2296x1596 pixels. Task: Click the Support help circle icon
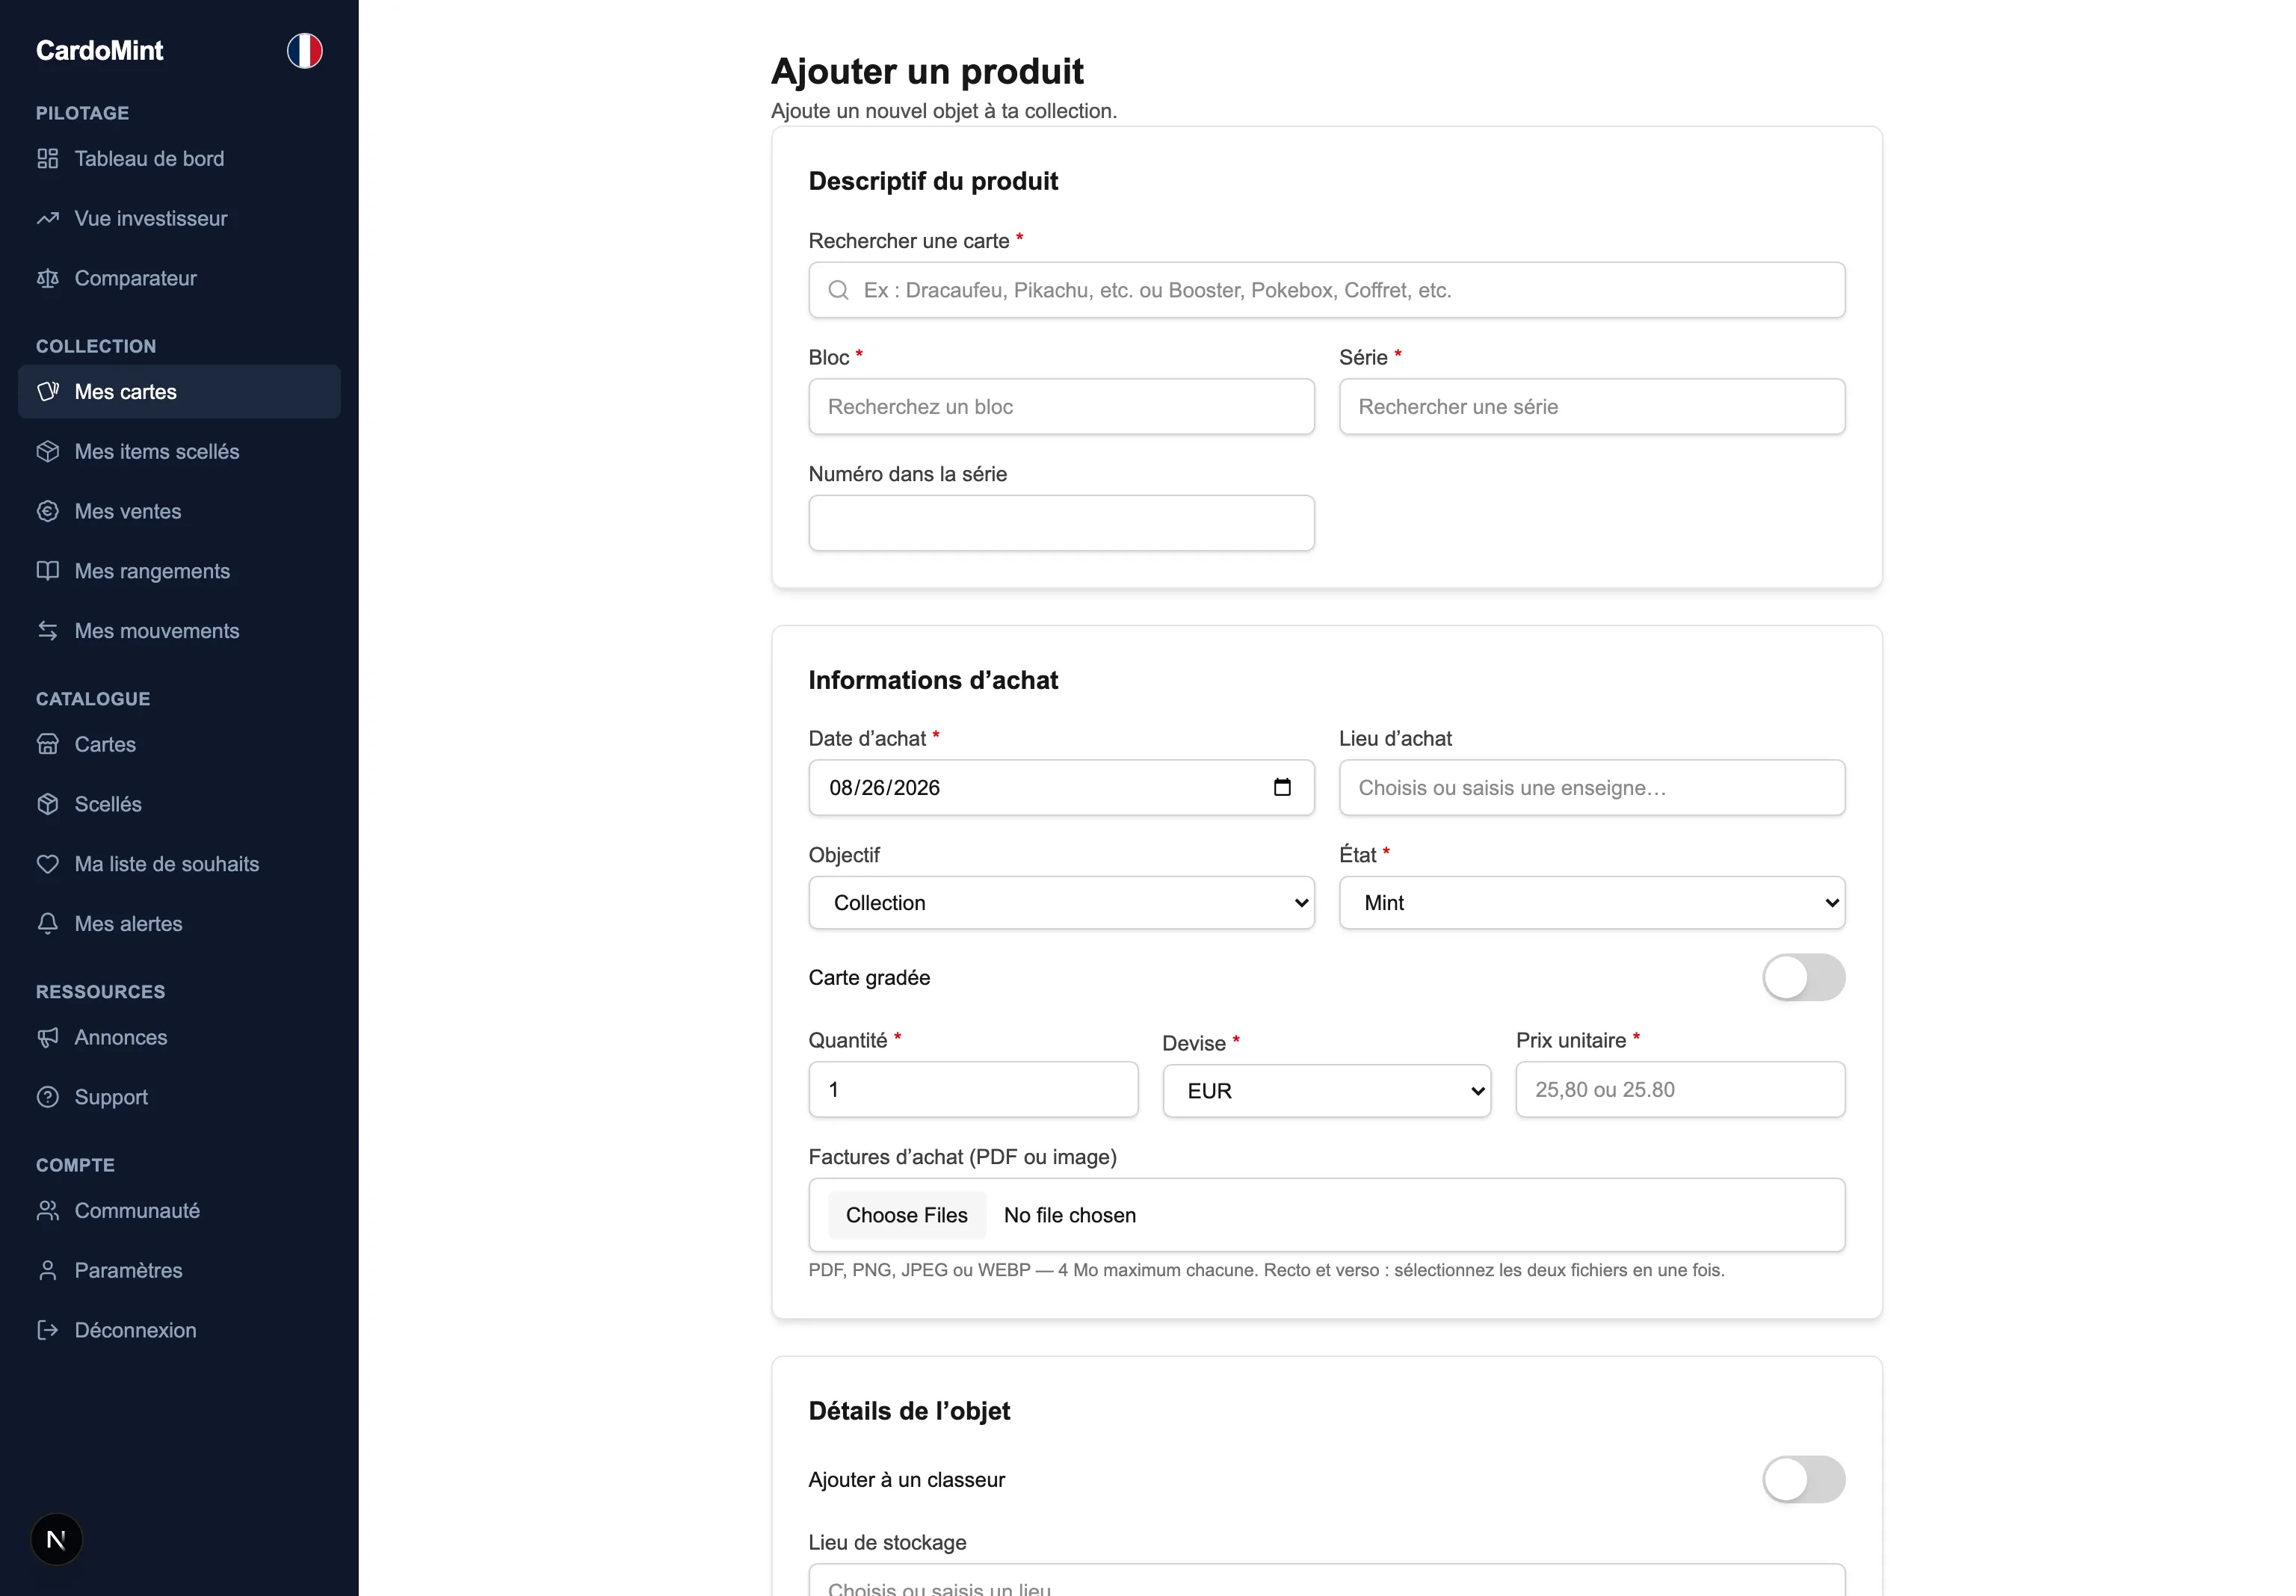coord(48,1097)
